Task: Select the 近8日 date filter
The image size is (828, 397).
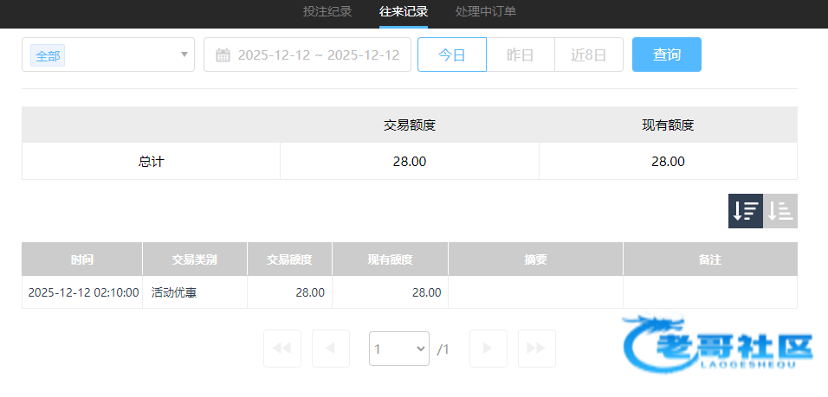Action: point(588,54)
